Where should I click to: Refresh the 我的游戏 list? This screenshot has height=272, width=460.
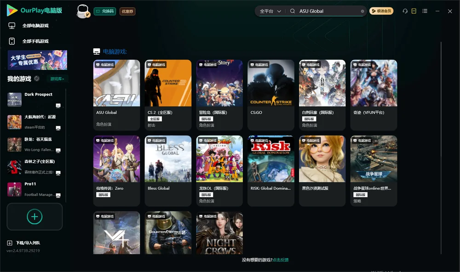pyautogui.click(x=37, y=79)
